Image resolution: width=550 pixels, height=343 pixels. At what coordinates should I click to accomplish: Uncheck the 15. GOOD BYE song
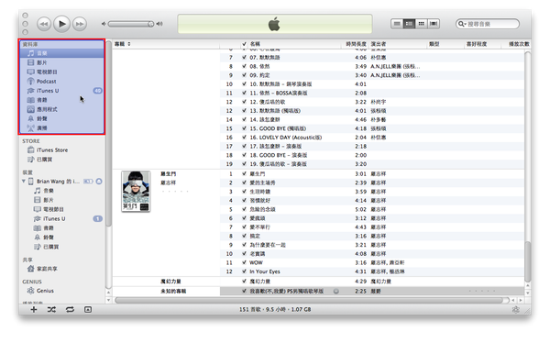(x=244, y=128)
